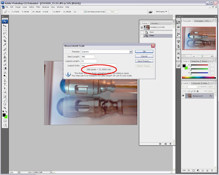Set history brush source for snapshot
The width and height of the screenshot is (219, 175).
(x=142, y=27)
